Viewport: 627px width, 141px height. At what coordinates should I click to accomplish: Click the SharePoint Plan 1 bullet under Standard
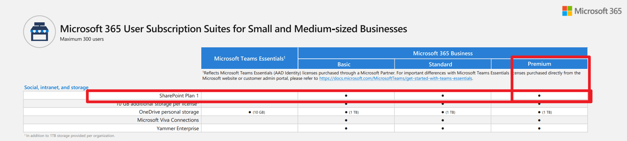pyautogui.click(x=443, y=96)
